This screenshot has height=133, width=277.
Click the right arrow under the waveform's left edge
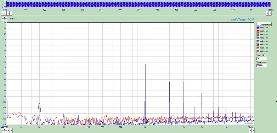(x=11, y=13)
